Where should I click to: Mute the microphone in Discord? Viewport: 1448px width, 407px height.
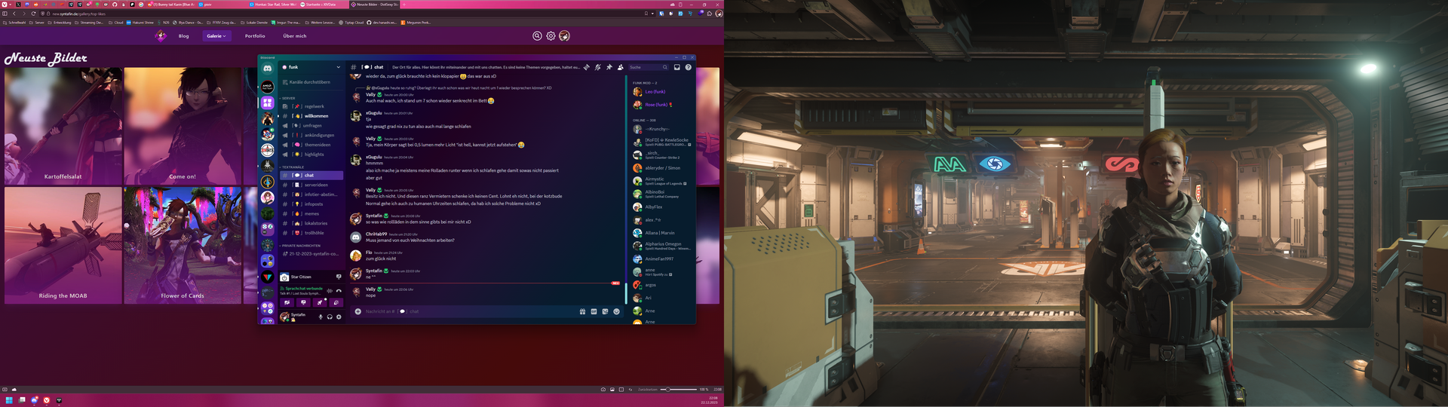(321, 317)
